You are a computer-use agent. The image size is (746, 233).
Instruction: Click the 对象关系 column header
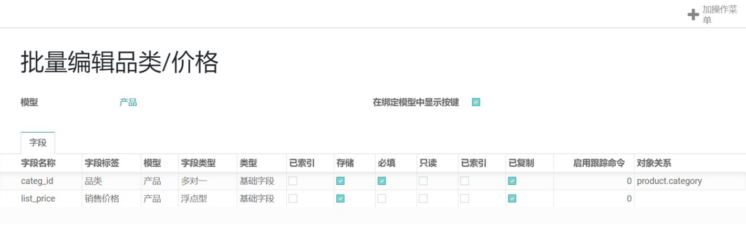(654, 163)
